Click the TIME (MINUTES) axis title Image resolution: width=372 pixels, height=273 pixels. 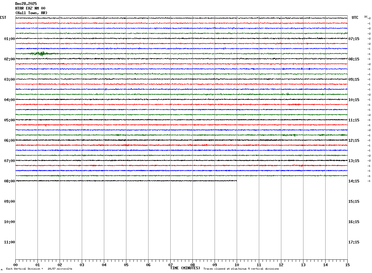tap(185, 268)
